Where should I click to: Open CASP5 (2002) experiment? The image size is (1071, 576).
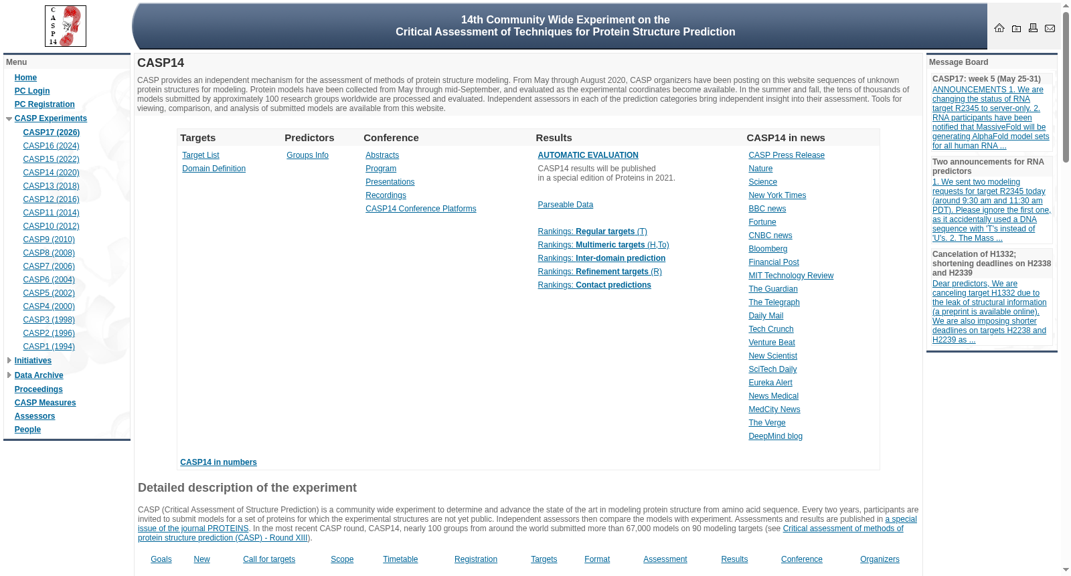coord(49,293)
